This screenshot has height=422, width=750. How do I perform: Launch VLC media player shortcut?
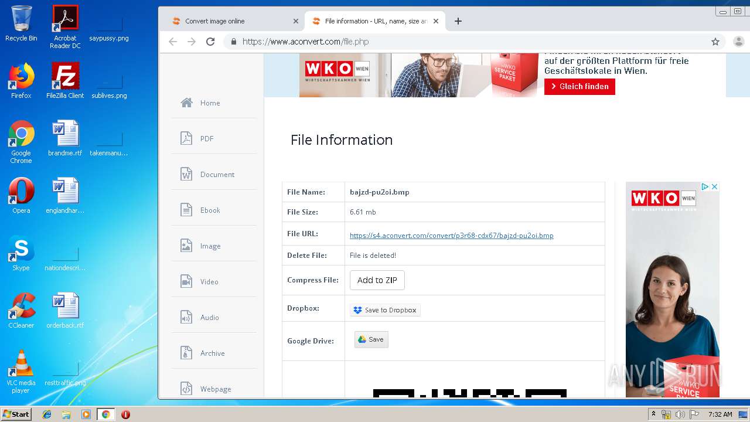pyautogui.click(x=21, y=372)
